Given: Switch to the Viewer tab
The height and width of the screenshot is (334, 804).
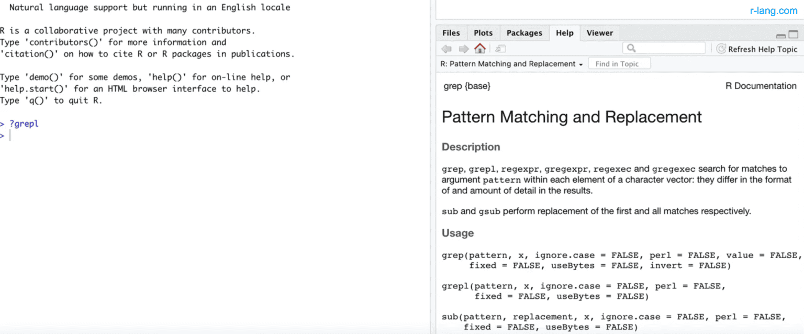Looking at the screenshot, I should click(599, 32).
